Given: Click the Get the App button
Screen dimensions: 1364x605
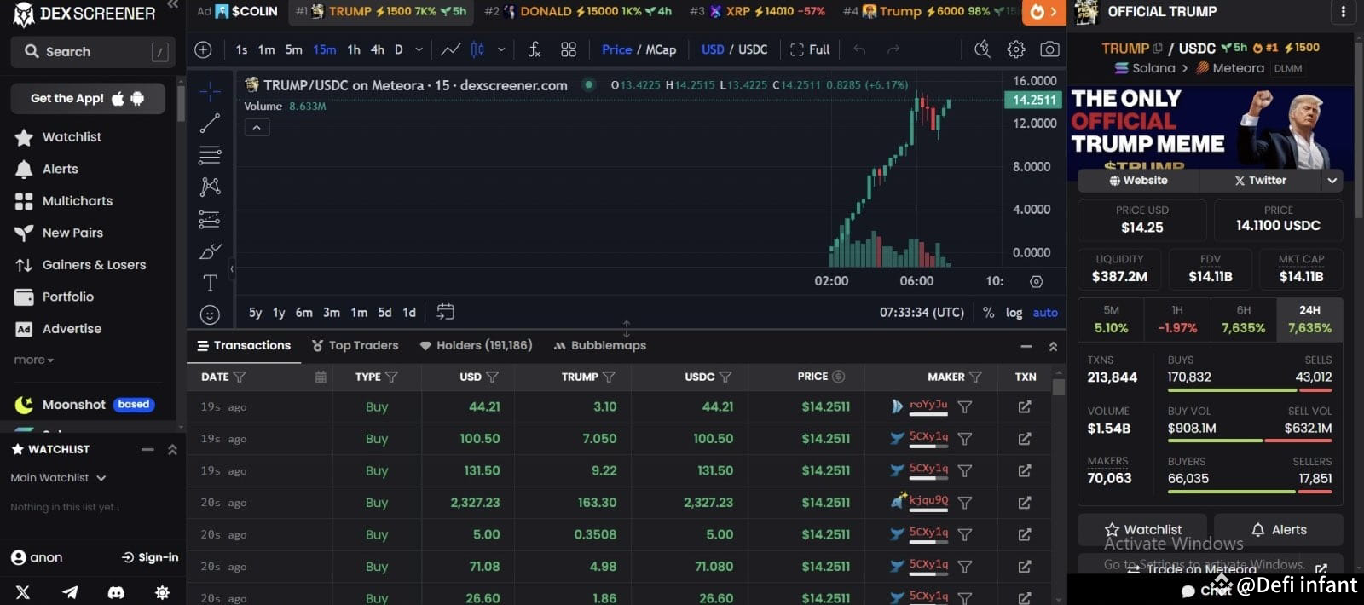Looking at the screenshot, I should (88, 99).
